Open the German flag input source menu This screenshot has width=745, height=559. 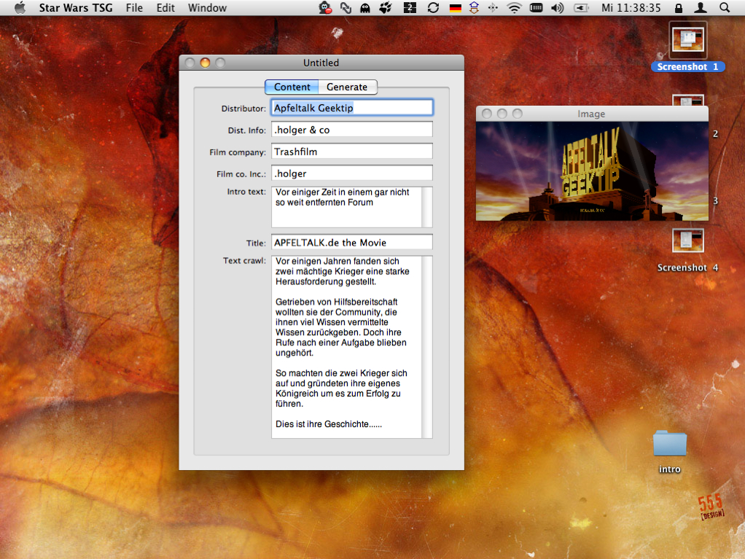tap(455, 8)
